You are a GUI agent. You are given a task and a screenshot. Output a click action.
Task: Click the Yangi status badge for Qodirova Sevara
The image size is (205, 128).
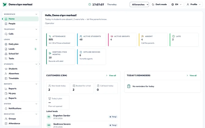point(113,125)
